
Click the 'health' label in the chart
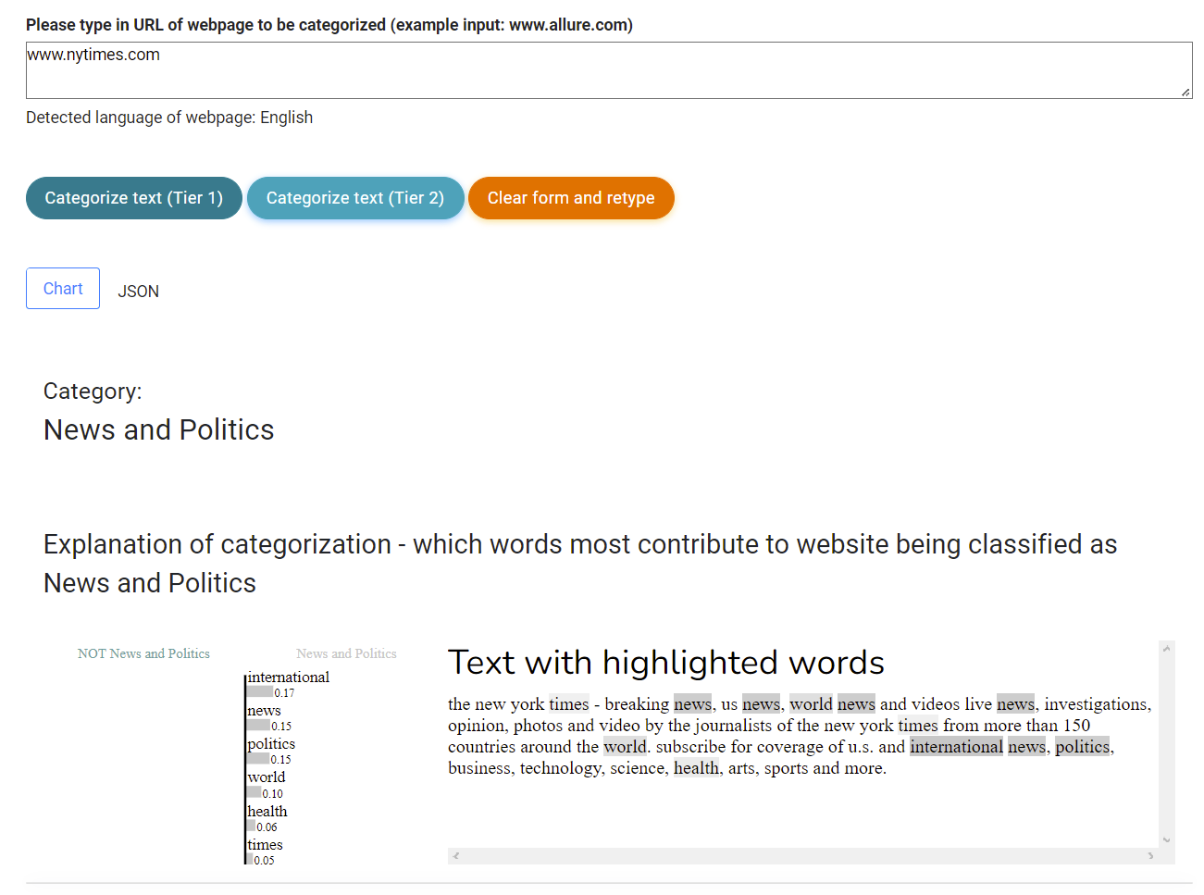pos(267,812)
